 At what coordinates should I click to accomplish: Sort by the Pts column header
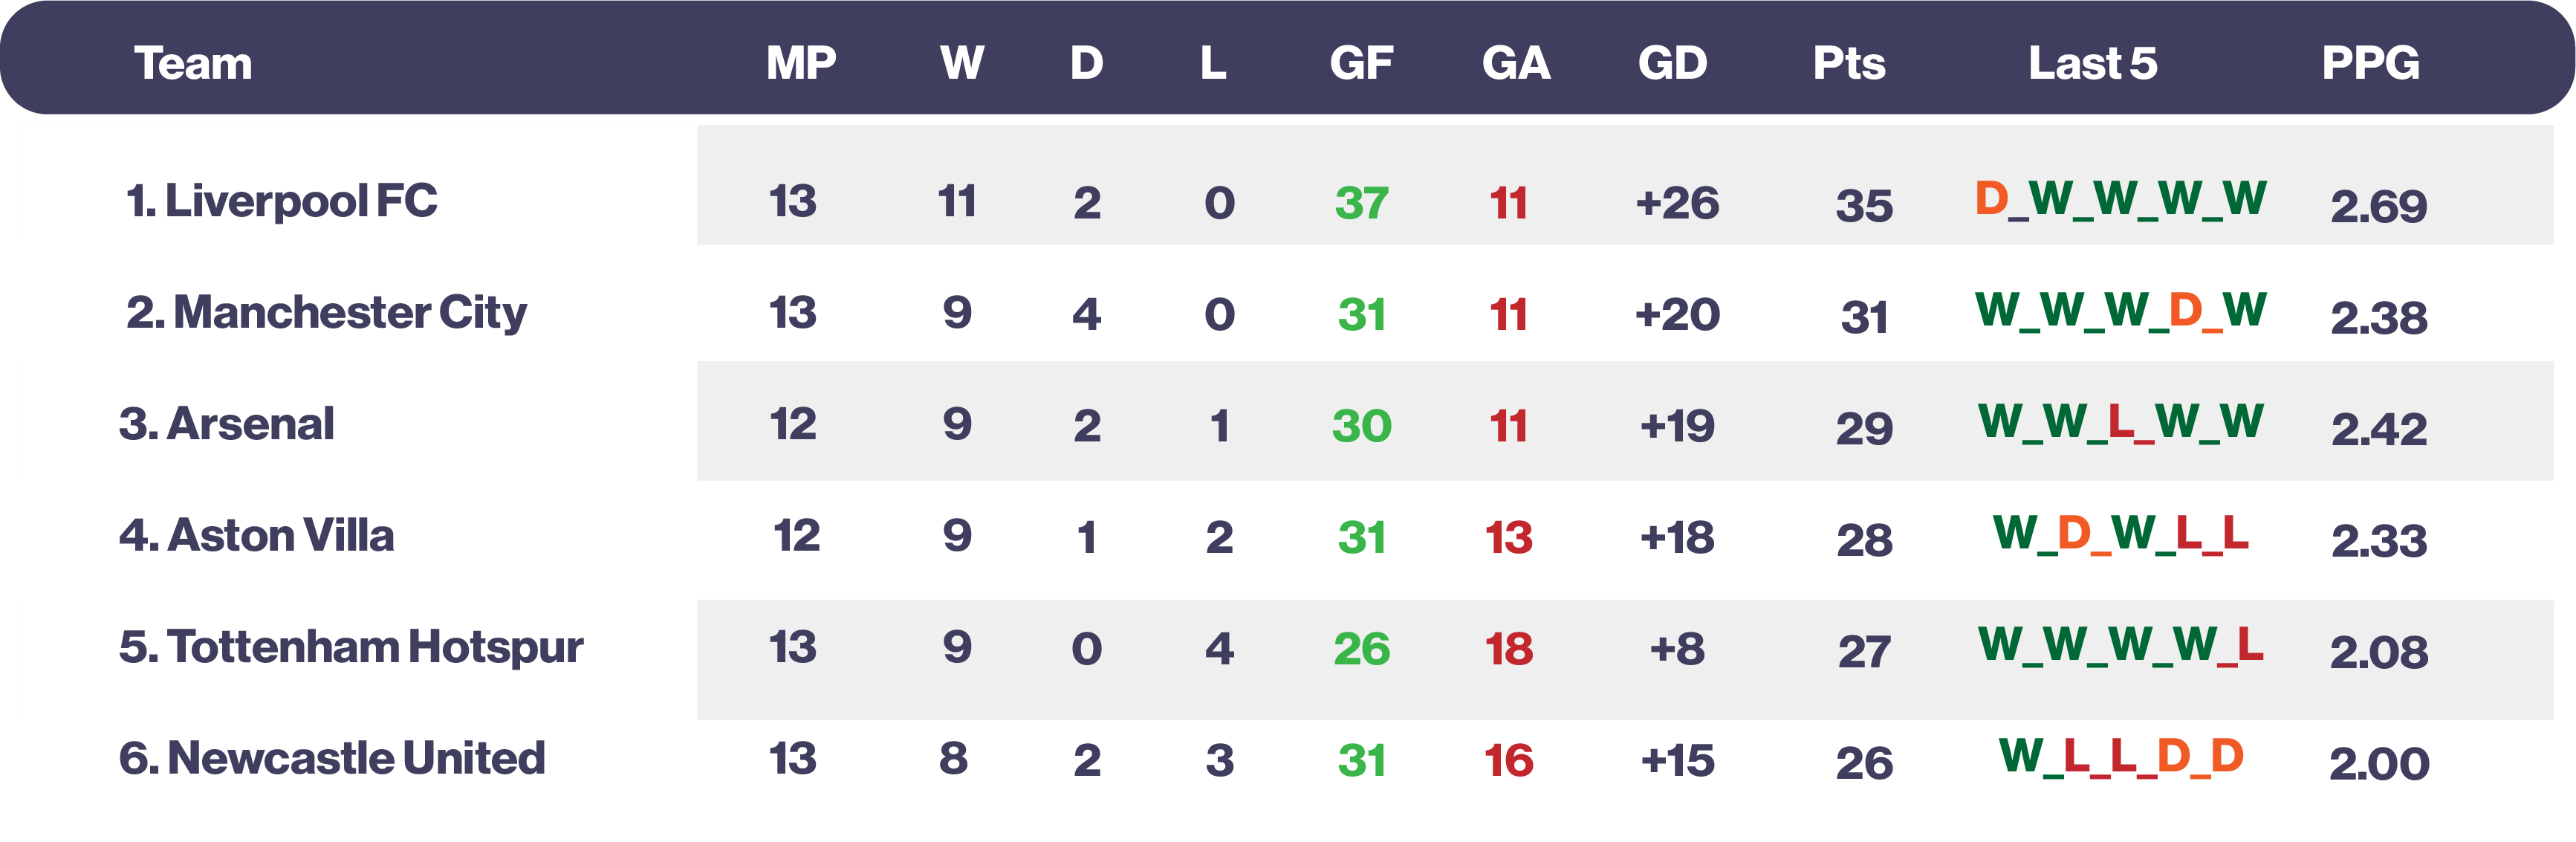click(1849, 63)
